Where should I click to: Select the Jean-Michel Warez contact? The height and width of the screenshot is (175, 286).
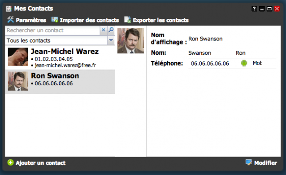60,57
